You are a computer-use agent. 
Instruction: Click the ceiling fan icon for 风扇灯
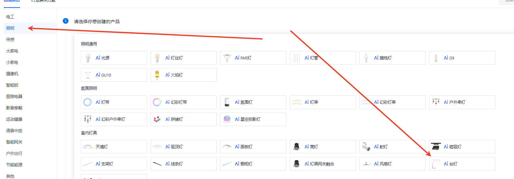(366, 164)
